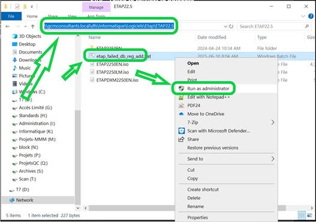Click the Properties quick access icon
This screenshot has width=316, height=222.
point(17,7)
